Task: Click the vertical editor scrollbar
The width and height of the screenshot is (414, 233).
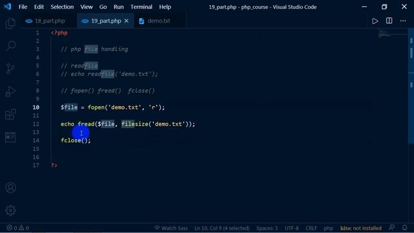Action: [x=411, y=86]
